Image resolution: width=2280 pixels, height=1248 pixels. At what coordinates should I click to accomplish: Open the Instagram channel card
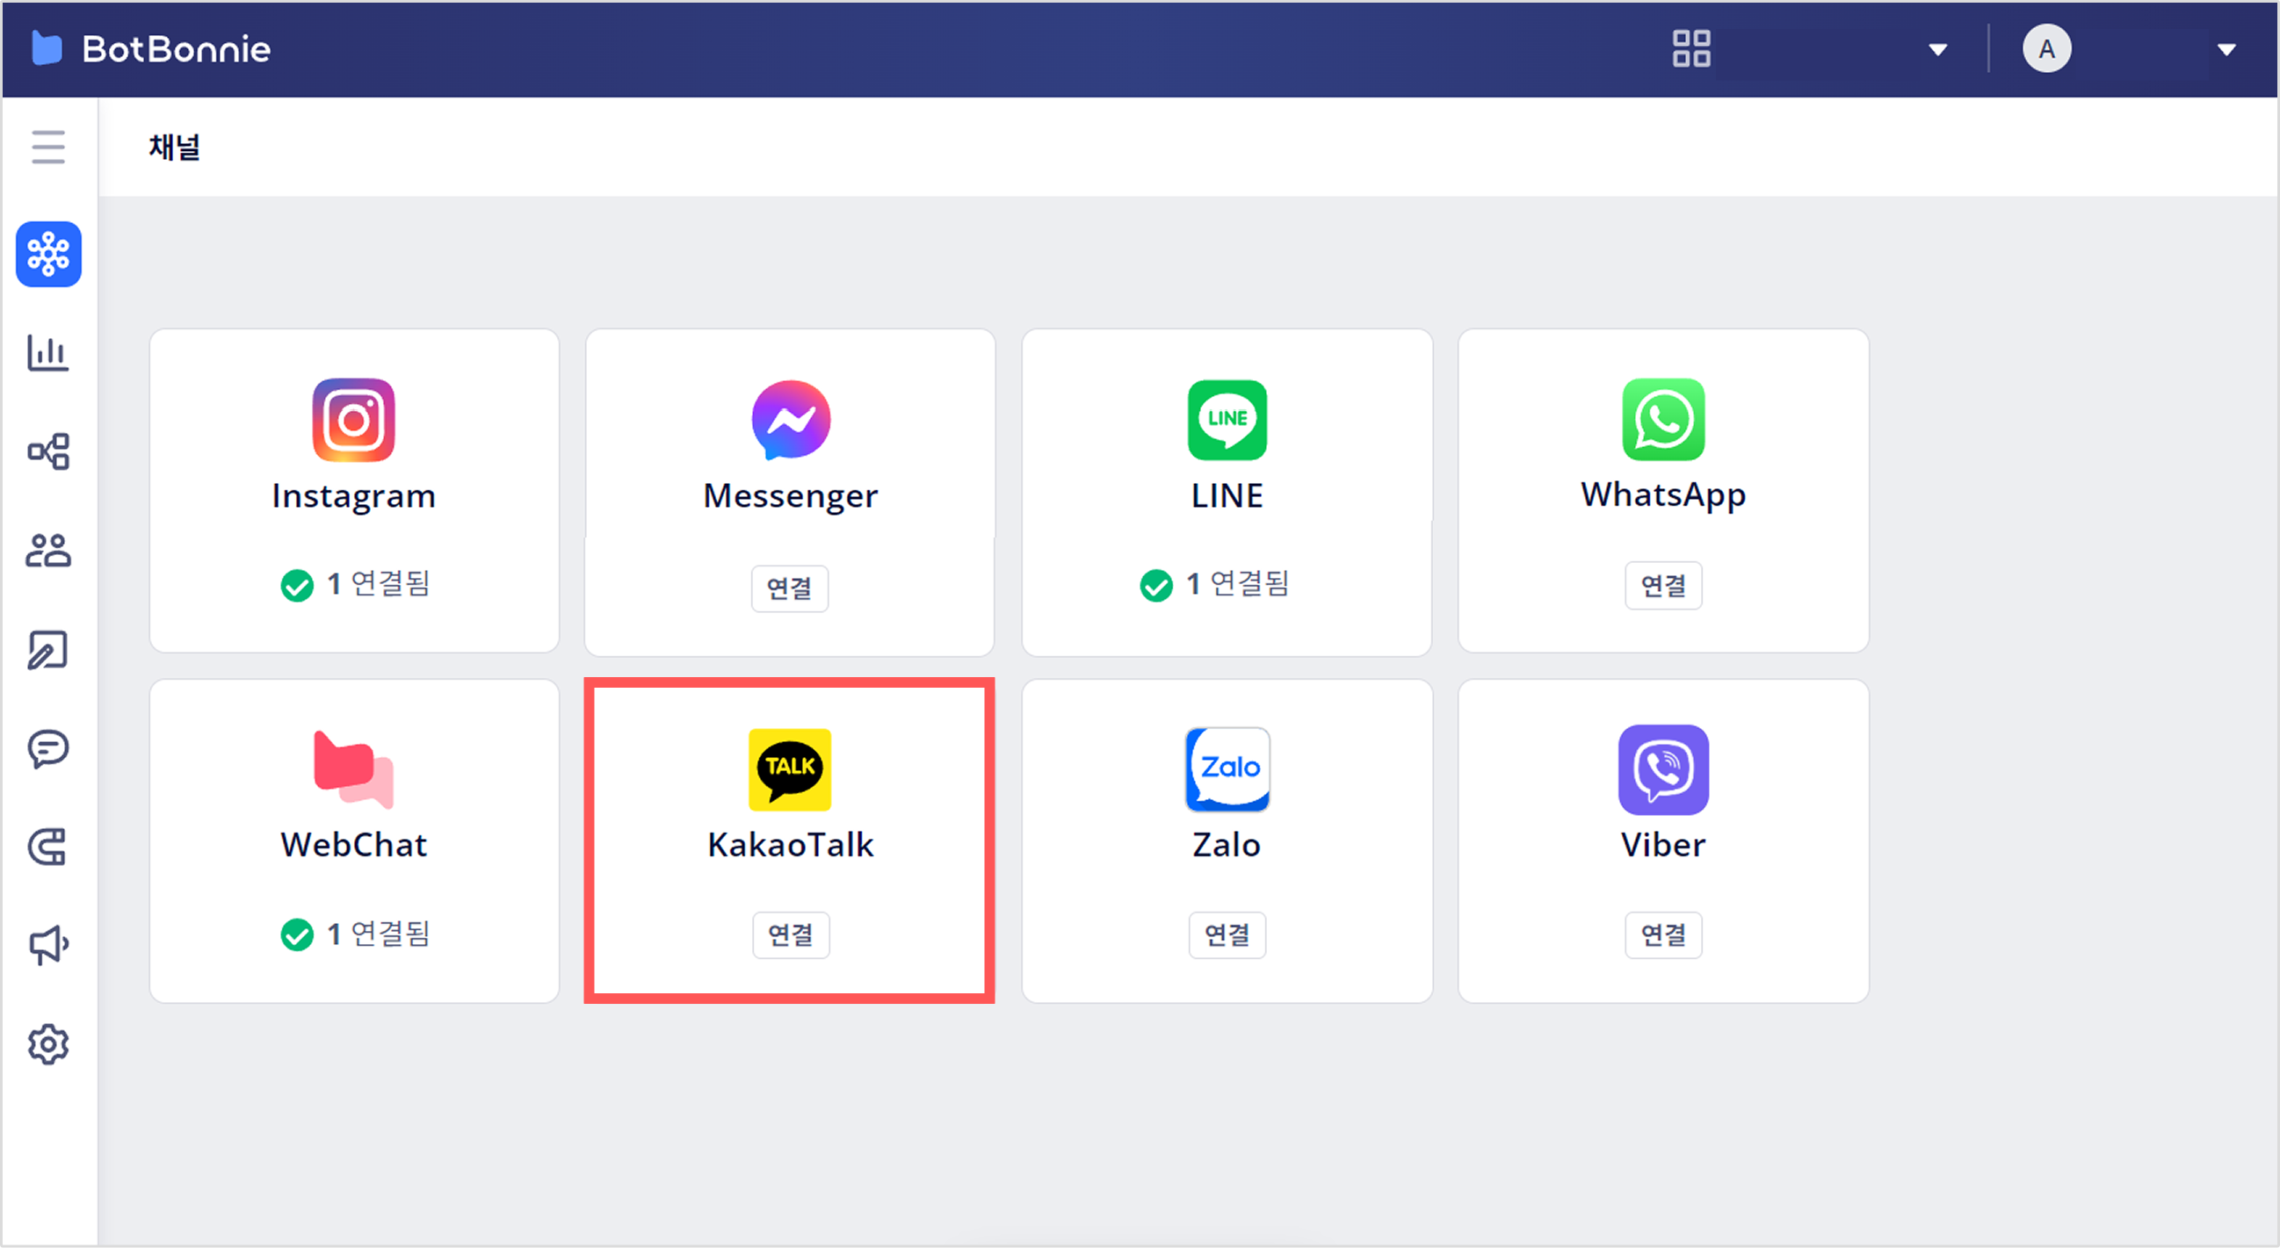coord(354,489)
